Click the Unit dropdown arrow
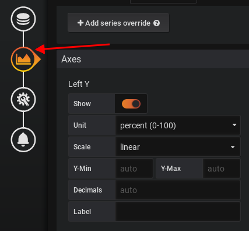The height and width of the screenshot is (231, 249). (x=234, y=125)
